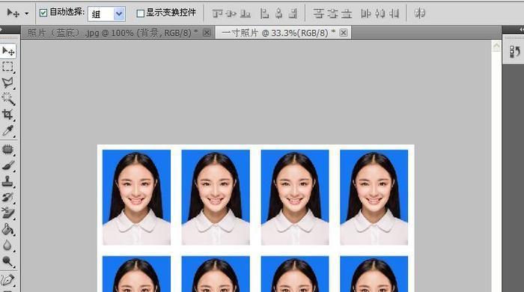Select the Magic Wand tool
This screenshot has width=524, height=292.
coord(7,99)
